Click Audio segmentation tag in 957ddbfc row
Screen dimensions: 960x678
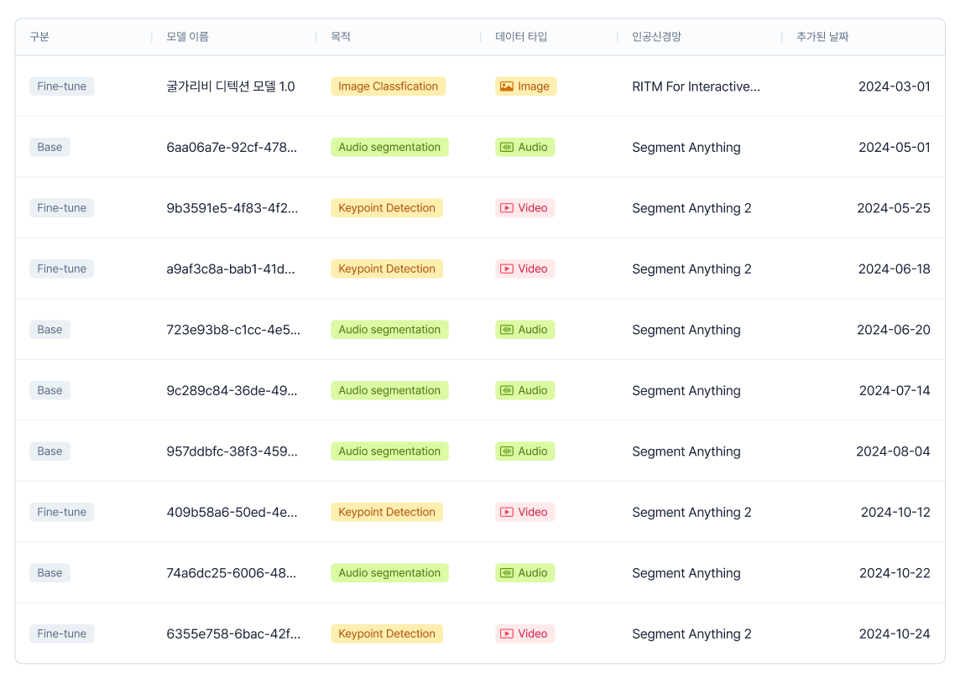pos(389,451)
